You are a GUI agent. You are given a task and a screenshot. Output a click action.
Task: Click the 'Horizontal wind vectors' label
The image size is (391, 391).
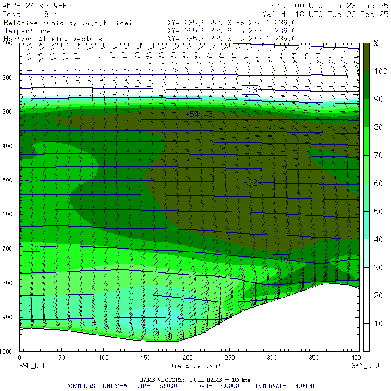point(53,39)
